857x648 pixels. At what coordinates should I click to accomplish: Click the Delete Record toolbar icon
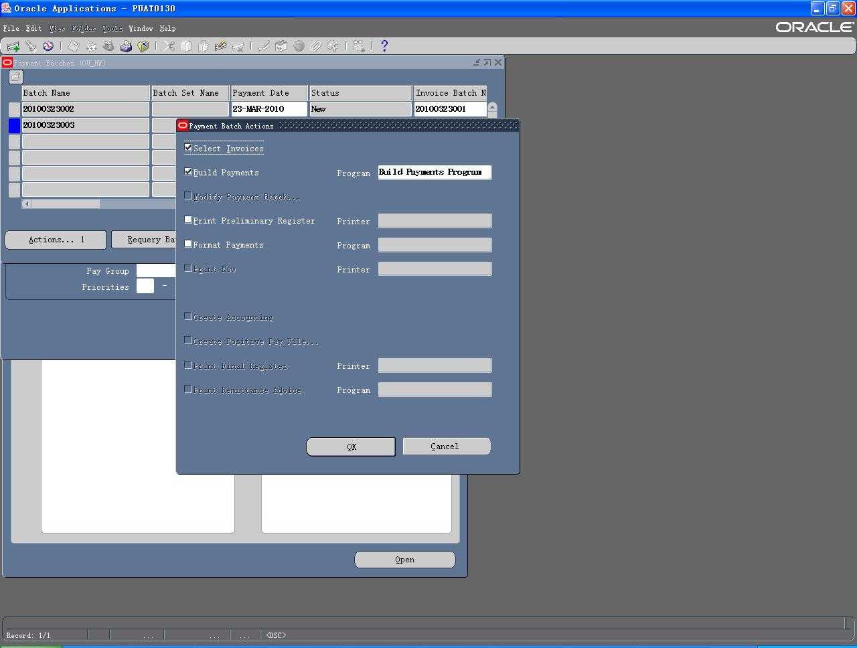(x=238, y=46)
